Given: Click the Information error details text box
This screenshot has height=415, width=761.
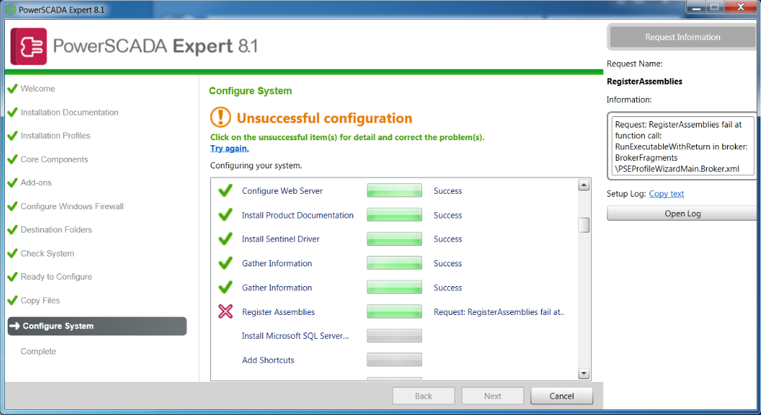Looking at the screenshot, I should (682, 146).
